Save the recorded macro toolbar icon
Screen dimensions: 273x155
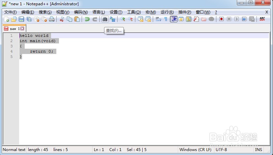click(252, 19)
